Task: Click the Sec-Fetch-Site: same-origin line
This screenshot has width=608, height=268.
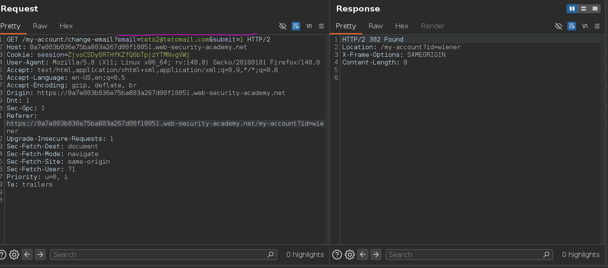Action: point(58,162)
